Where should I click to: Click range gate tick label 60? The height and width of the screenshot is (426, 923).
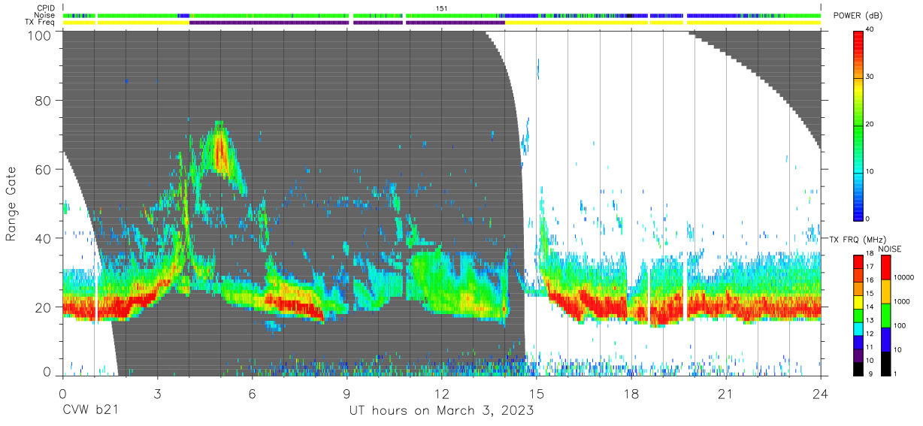[x=44, y=170]
